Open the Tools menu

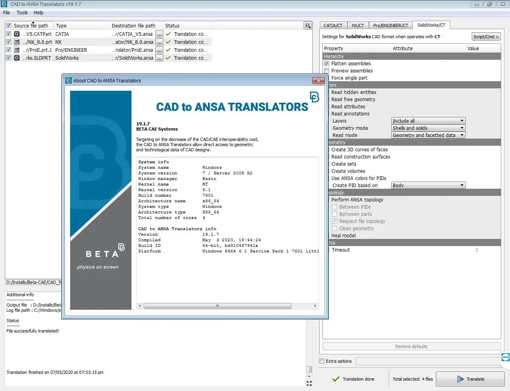(22, 13)
